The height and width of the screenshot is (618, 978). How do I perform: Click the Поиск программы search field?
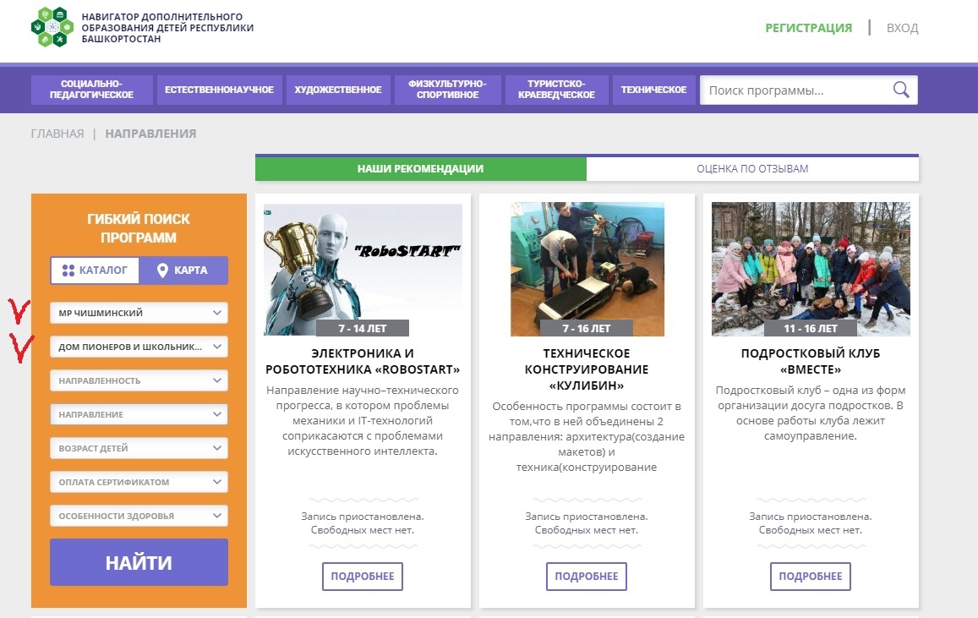coord(795,90)
